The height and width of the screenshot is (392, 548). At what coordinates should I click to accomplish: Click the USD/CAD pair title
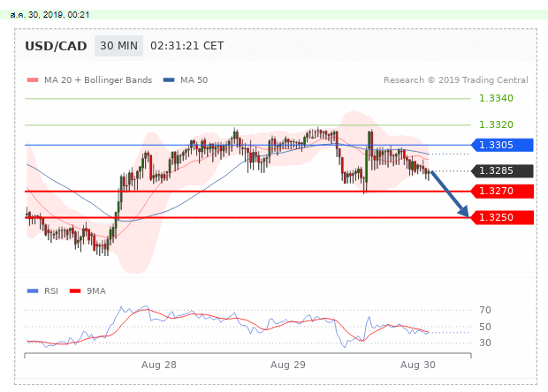[56, 46]
